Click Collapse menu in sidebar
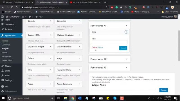 [11, 91]
